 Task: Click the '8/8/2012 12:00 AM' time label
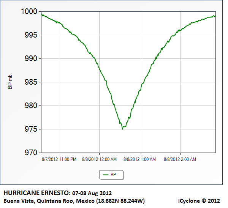99,159
